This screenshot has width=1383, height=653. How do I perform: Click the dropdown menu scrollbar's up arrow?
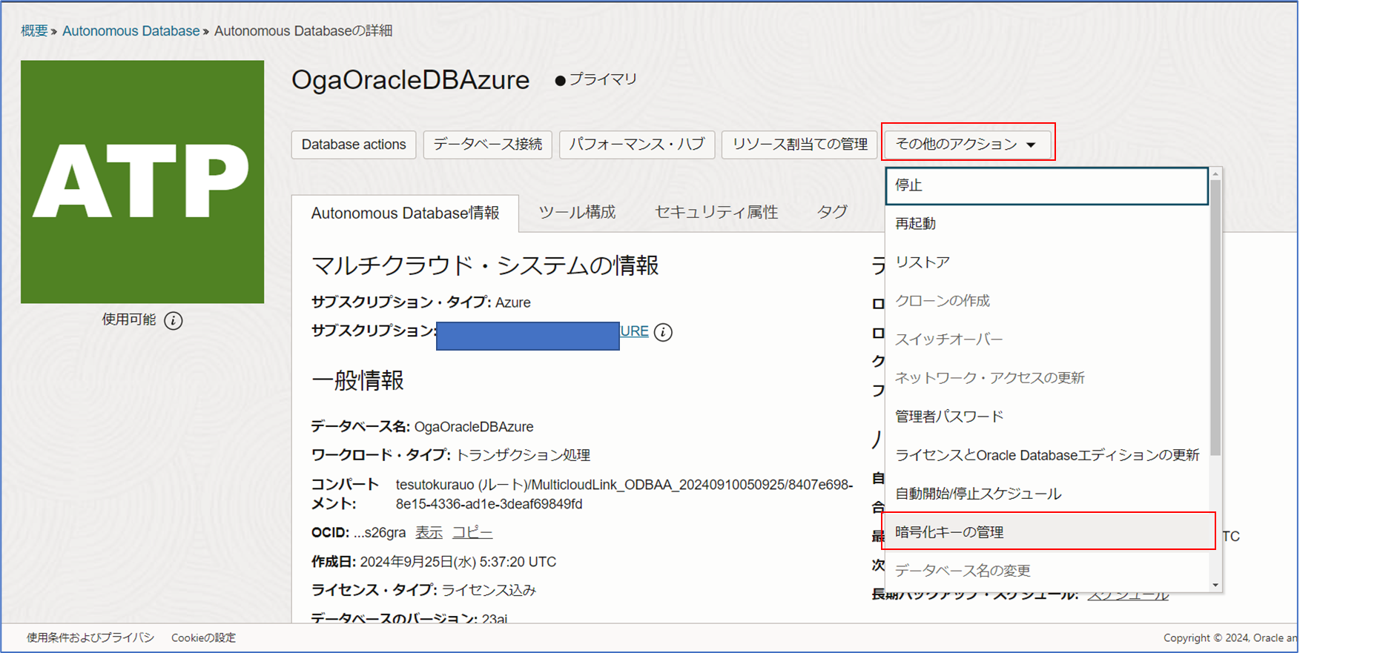click(x=1215, y=173)
